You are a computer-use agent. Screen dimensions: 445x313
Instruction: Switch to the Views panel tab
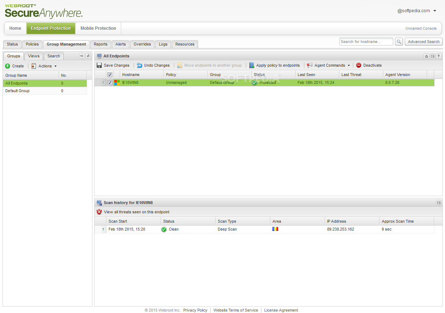[x=34, y=56]
